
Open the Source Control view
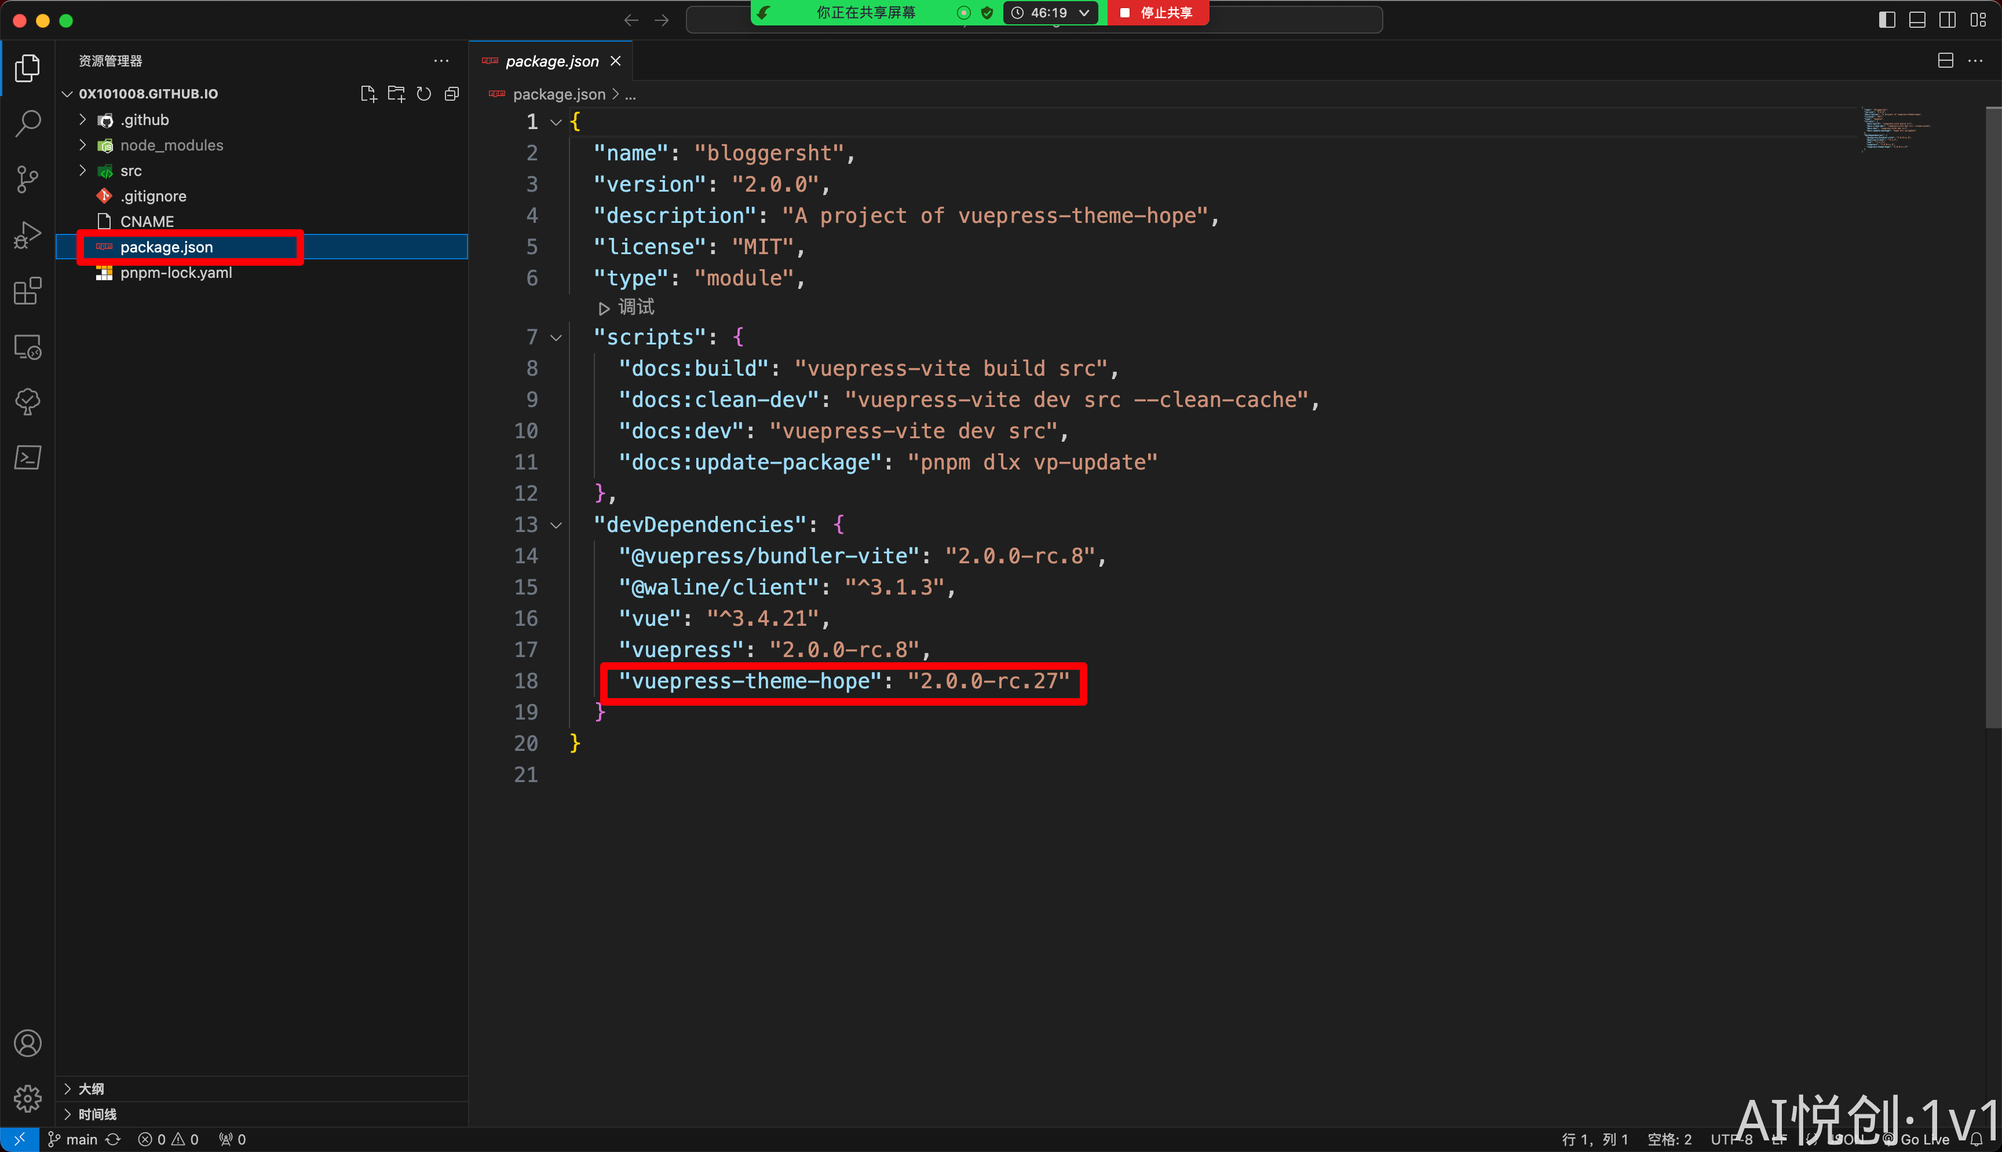point(28,179)
